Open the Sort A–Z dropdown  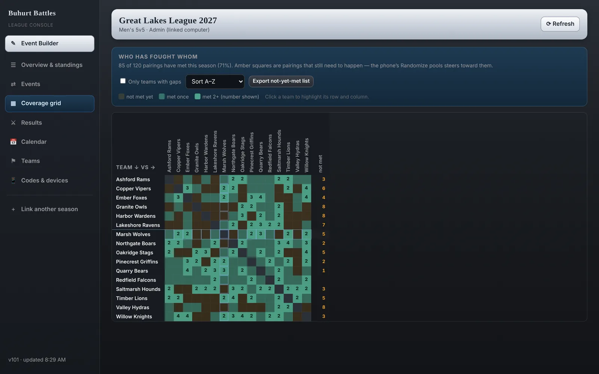click(x=215, y=82)
